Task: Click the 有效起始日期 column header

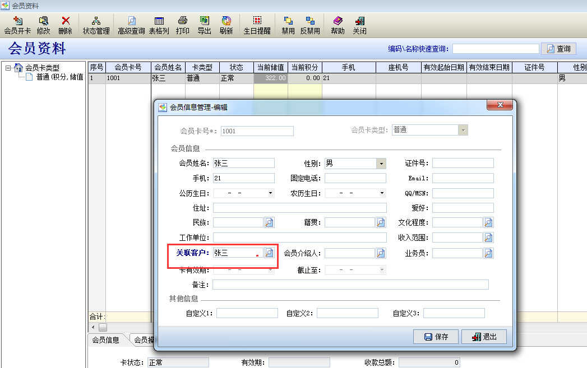Action: click(444, 67)
